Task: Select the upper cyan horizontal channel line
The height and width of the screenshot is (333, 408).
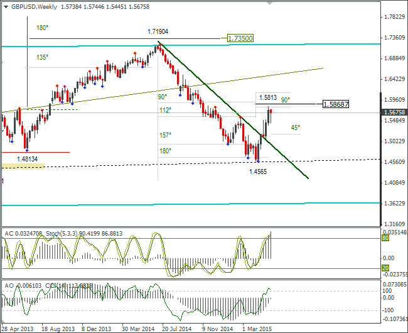Action: [191, 45]
